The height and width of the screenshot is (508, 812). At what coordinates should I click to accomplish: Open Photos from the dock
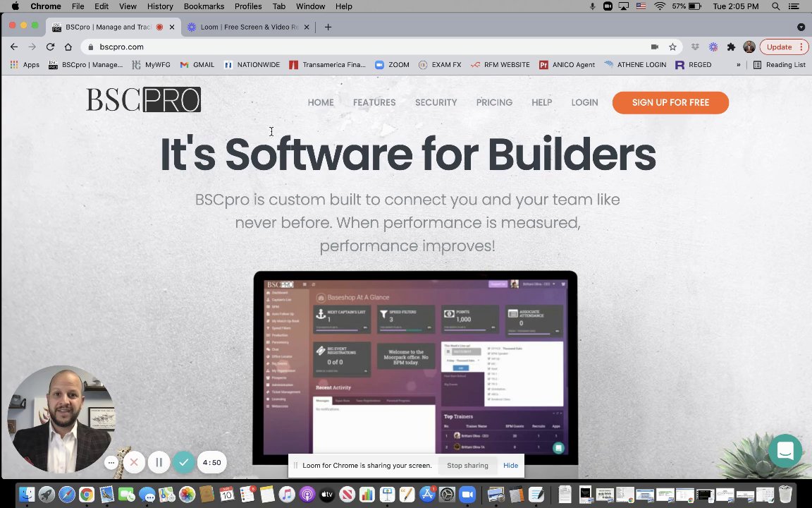pos(187,494)
